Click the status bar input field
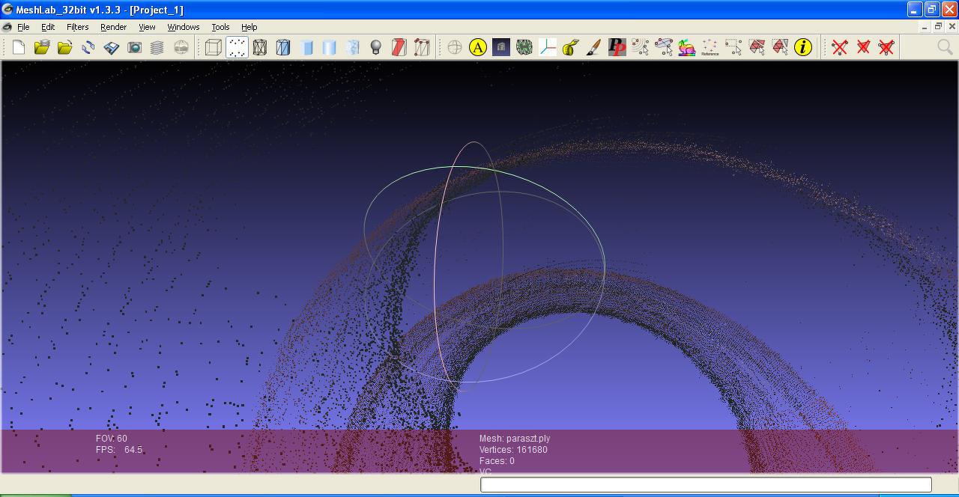959x497 pixels. [x=706, y=485]
